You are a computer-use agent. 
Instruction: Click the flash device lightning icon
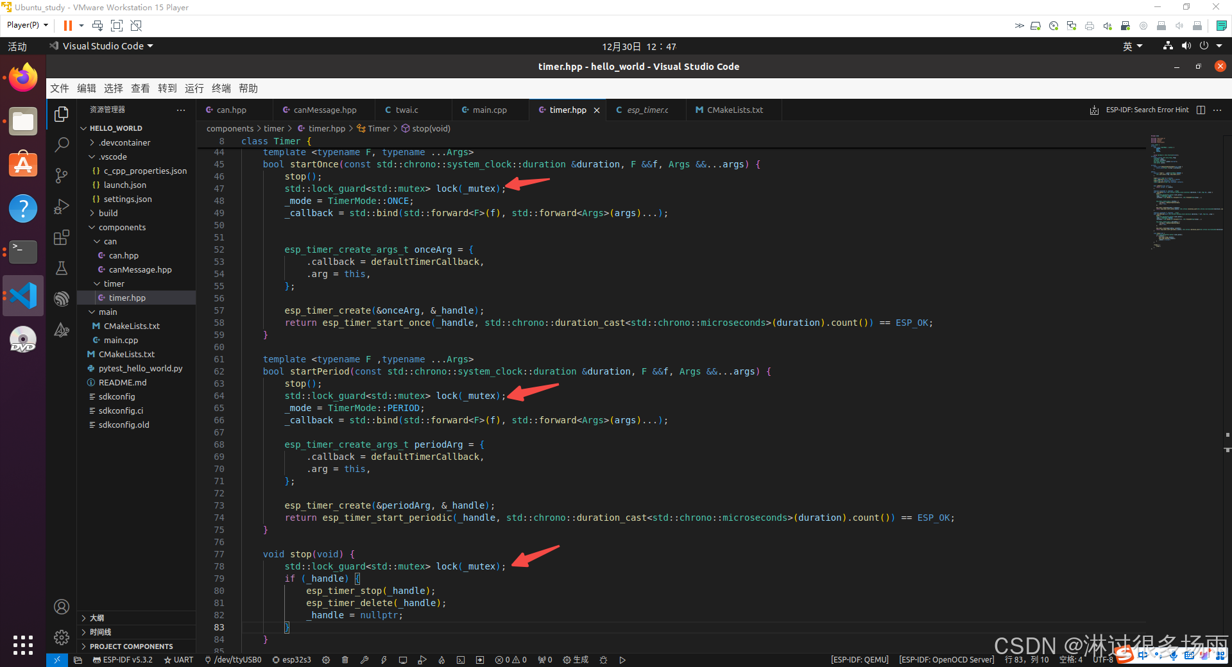point(384,660)
